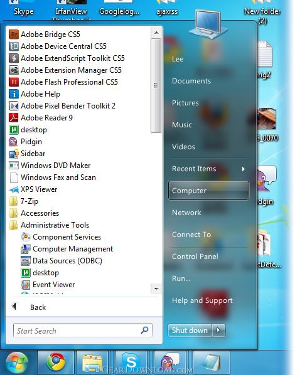Click the Adobe ExtendScript Toolkit CS5 icon
295x375 pixels.
[14, 58]
